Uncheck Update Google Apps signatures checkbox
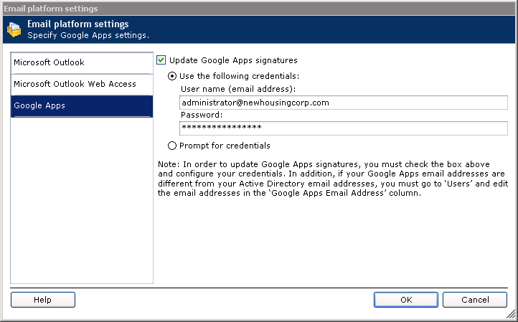The height and width of the screenshot is (322, 518). [161, 60]
